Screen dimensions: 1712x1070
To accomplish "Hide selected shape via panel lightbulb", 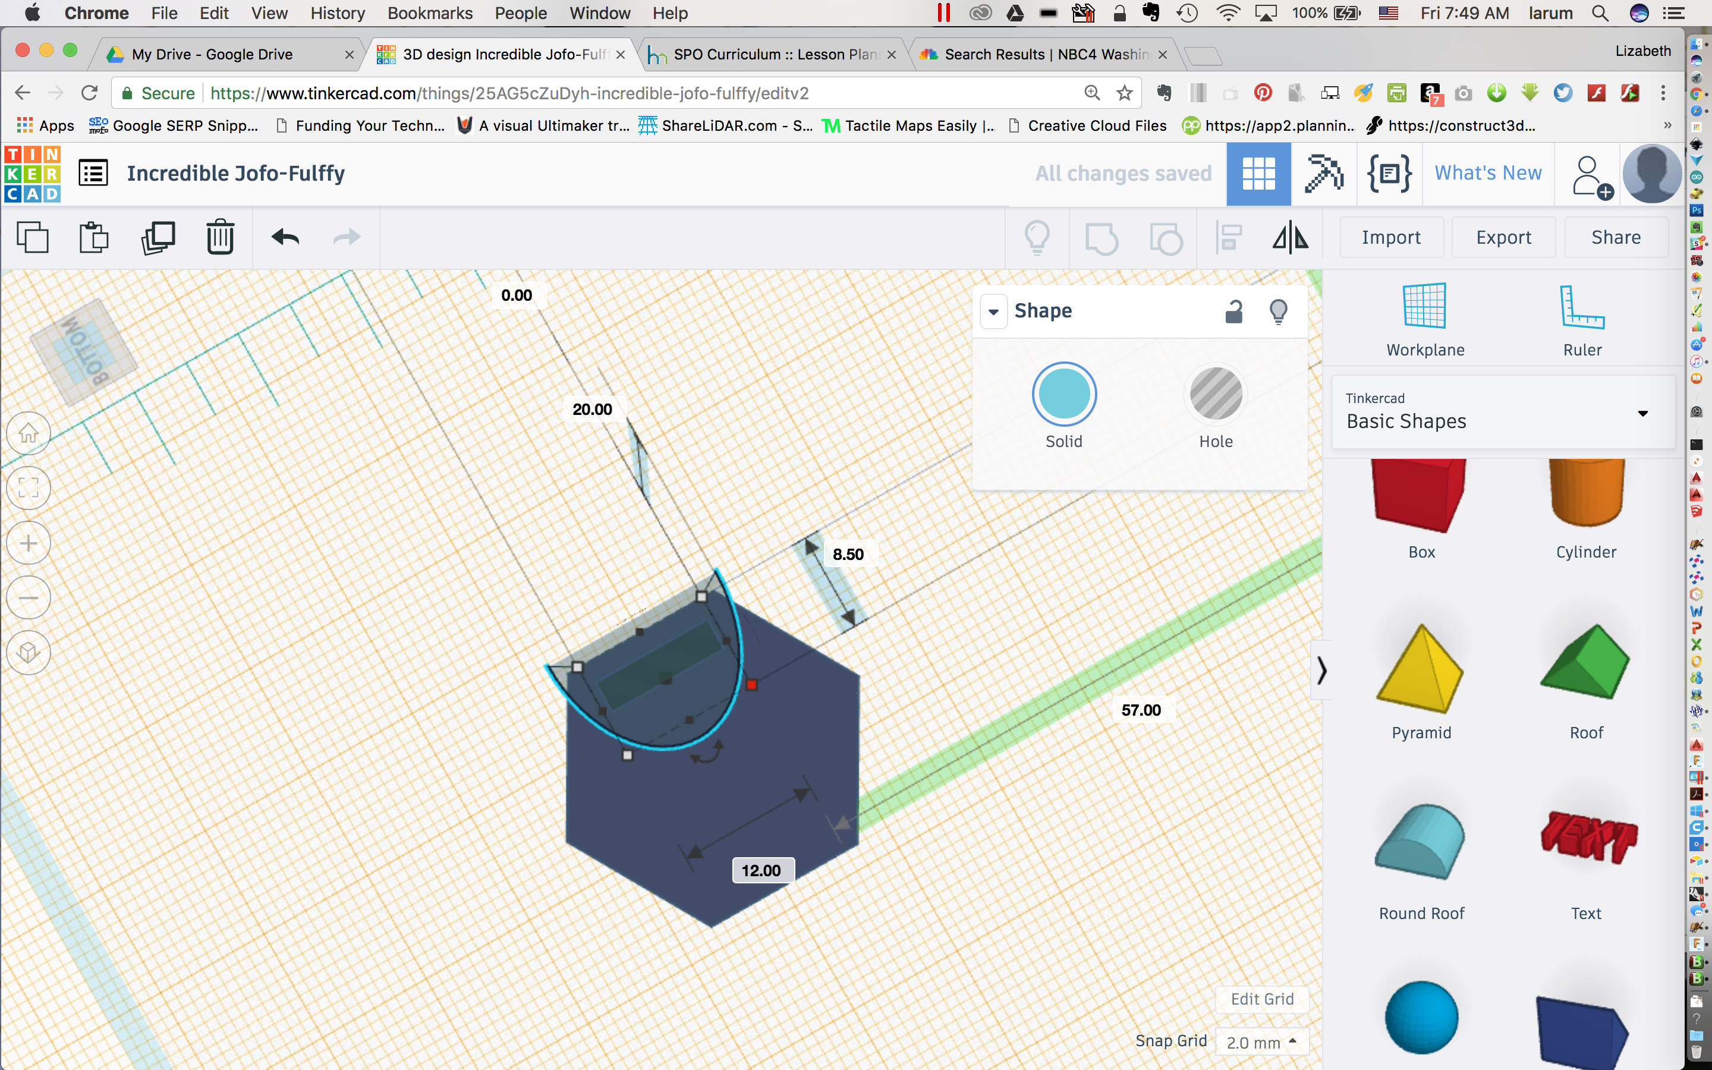I will coord(1278,311).
